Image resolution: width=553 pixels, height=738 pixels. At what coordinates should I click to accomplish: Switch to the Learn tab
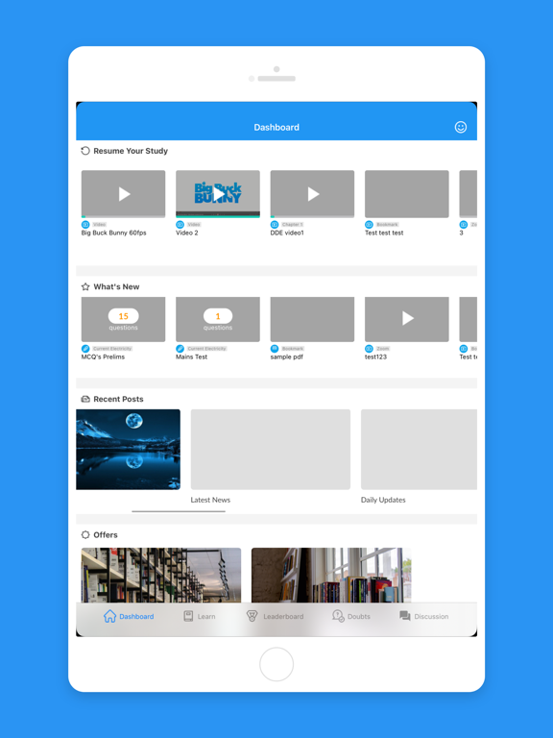coord(200,616)
